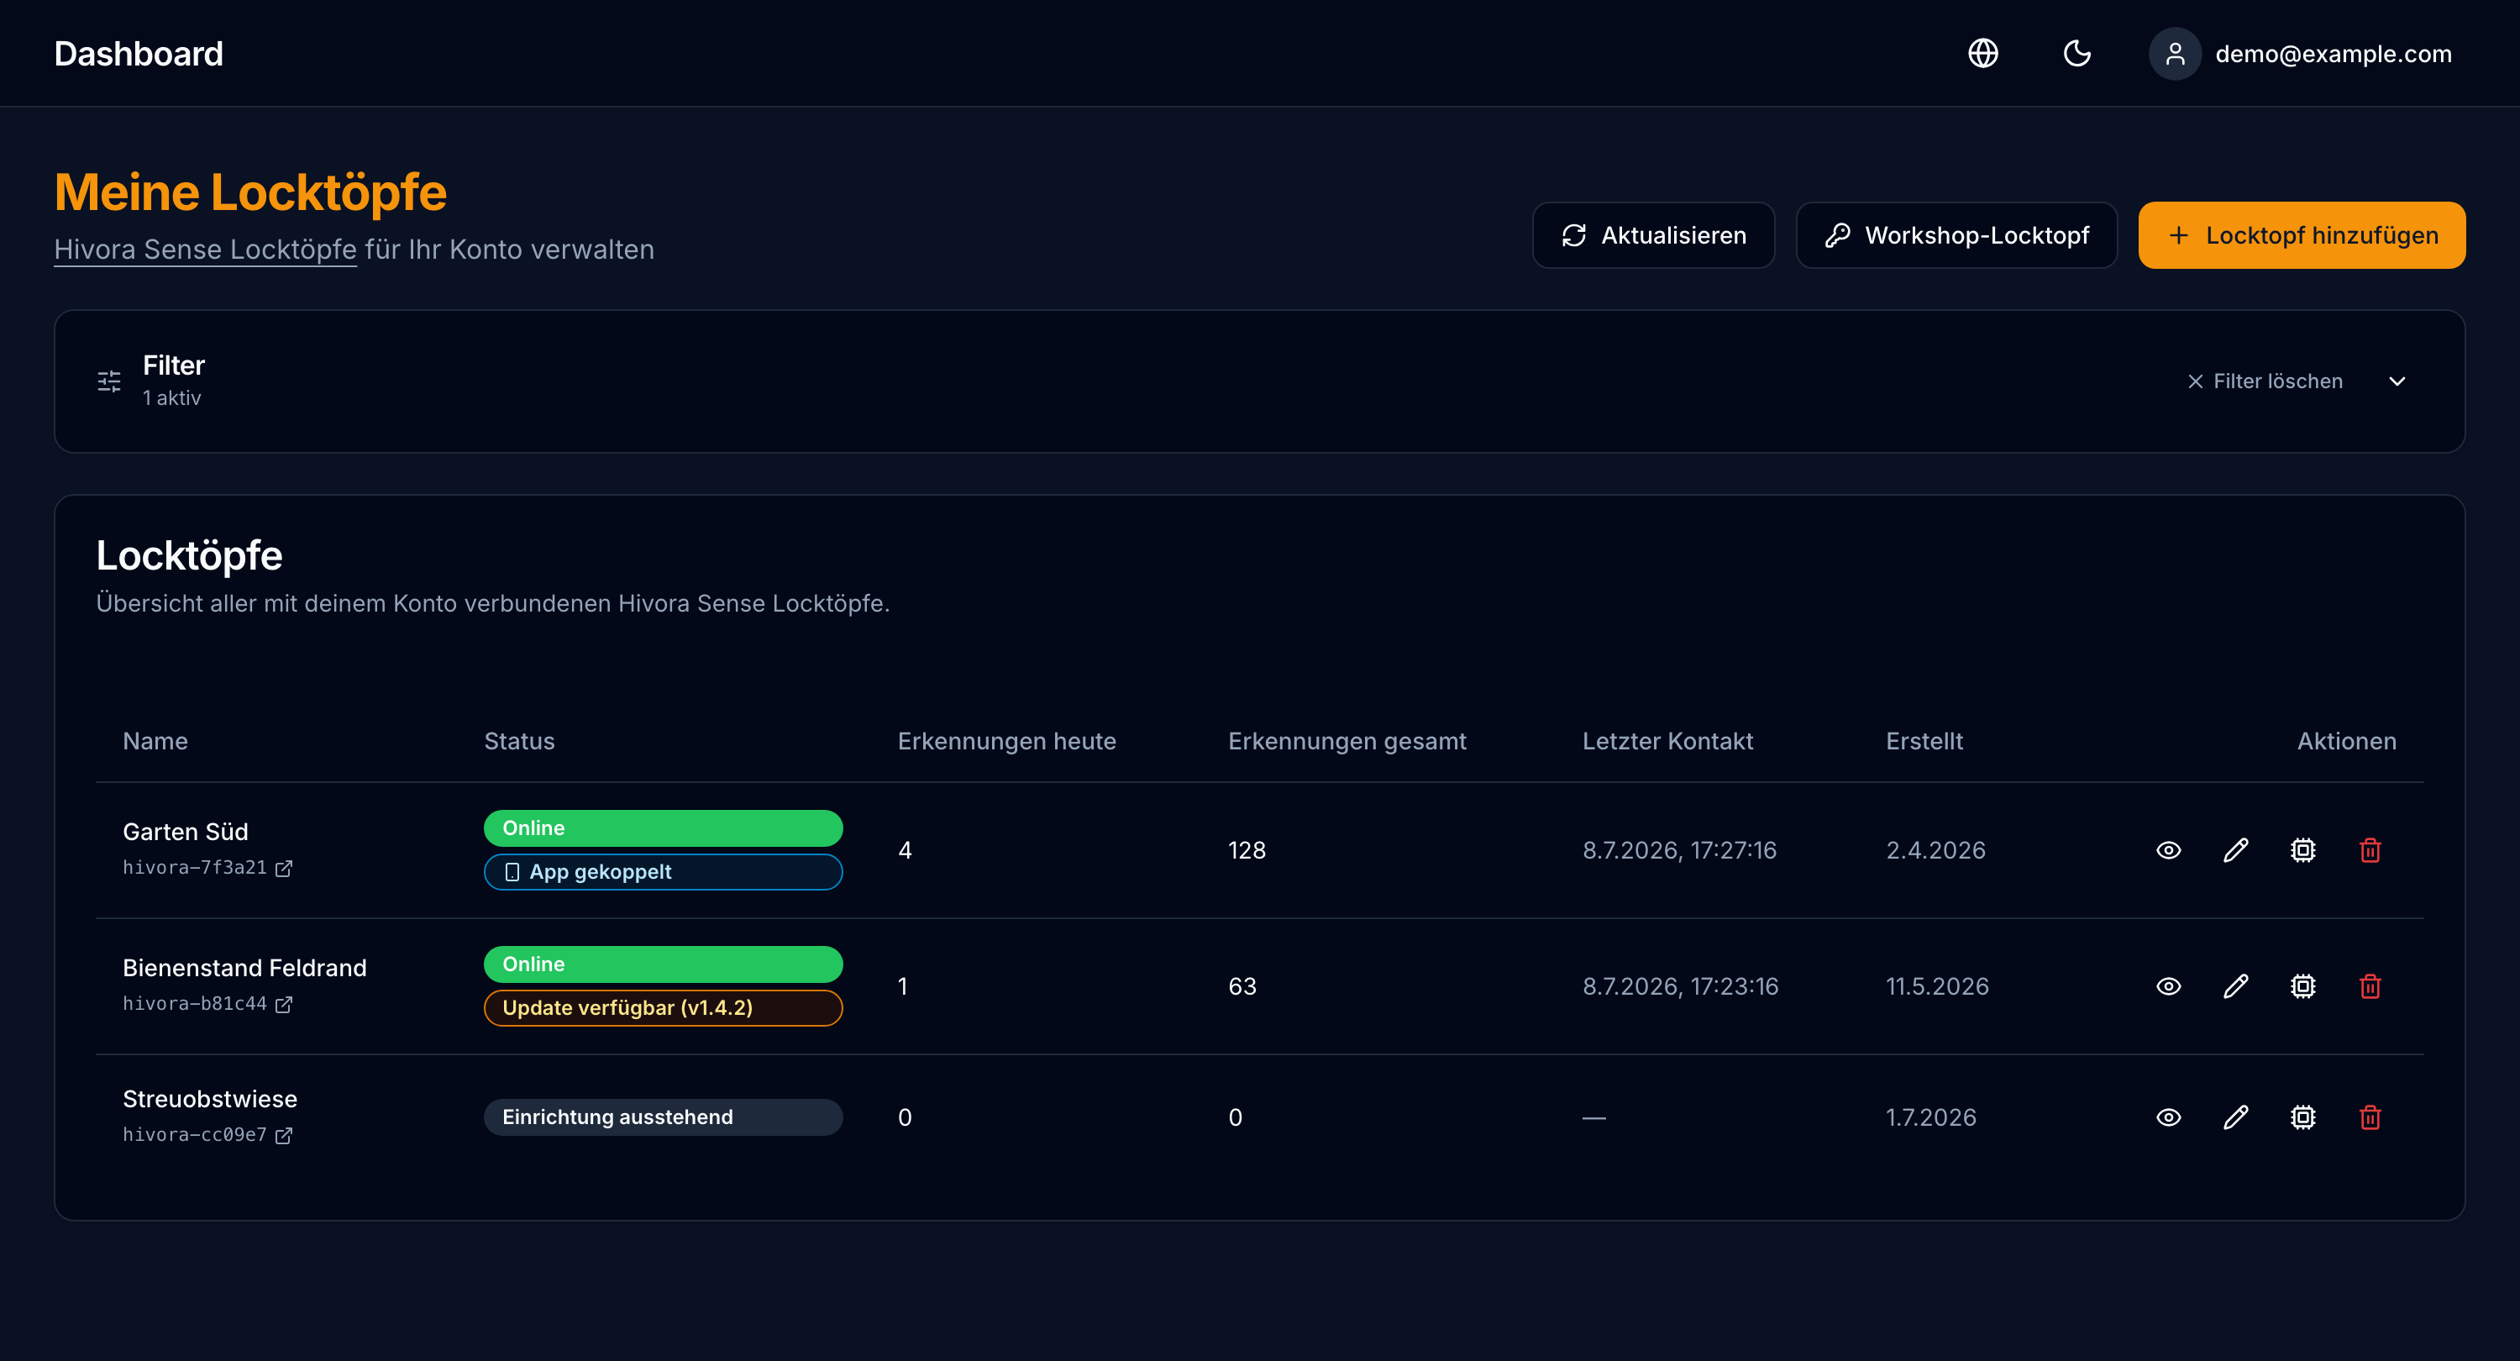Click the 1 aktiv filter count
The height and width of the screenshot is (1361, 2520).
click(171, 398)
